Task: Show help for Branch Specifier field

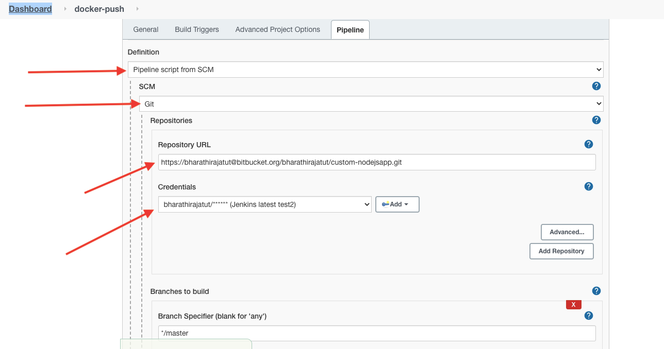Action: [x=588, y=316]
